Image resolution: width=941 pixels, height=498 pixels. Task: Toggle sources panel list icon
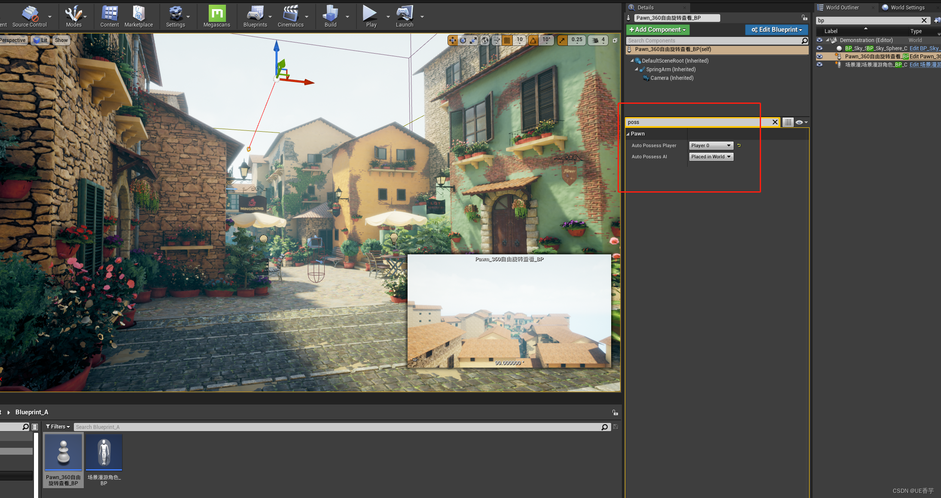click(35, 427)
